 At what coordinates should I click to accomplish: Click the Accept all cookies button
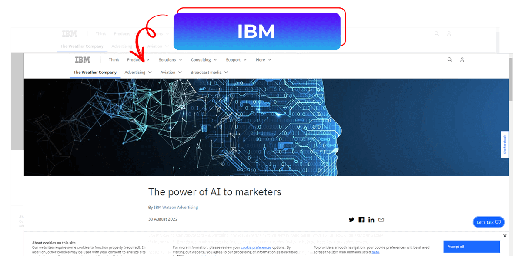pyautogui.click(x=472, y=247)
